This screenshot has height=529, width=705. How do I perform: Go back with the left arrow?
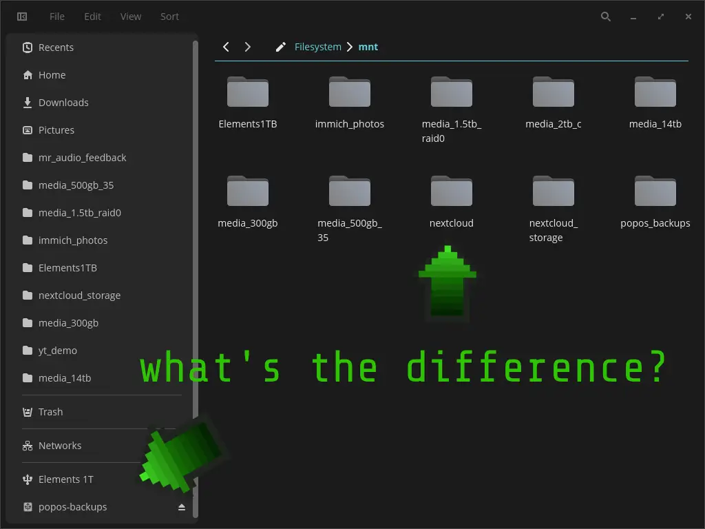click(x=226, y=47)
